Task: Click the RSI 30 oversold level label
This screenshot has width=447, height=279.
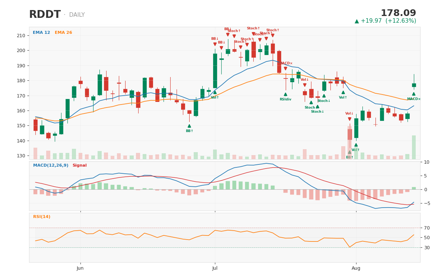Action: click(427, 248)
